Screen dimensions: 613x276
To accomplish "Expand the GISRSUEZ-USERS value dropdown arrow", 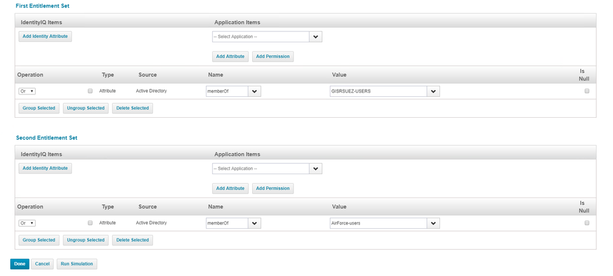I will 434,91.
